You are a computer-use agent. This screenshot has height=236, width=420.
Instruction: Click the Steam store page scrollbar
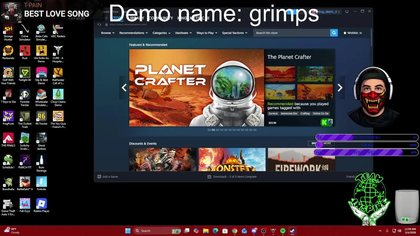click(x=371, y=38)
